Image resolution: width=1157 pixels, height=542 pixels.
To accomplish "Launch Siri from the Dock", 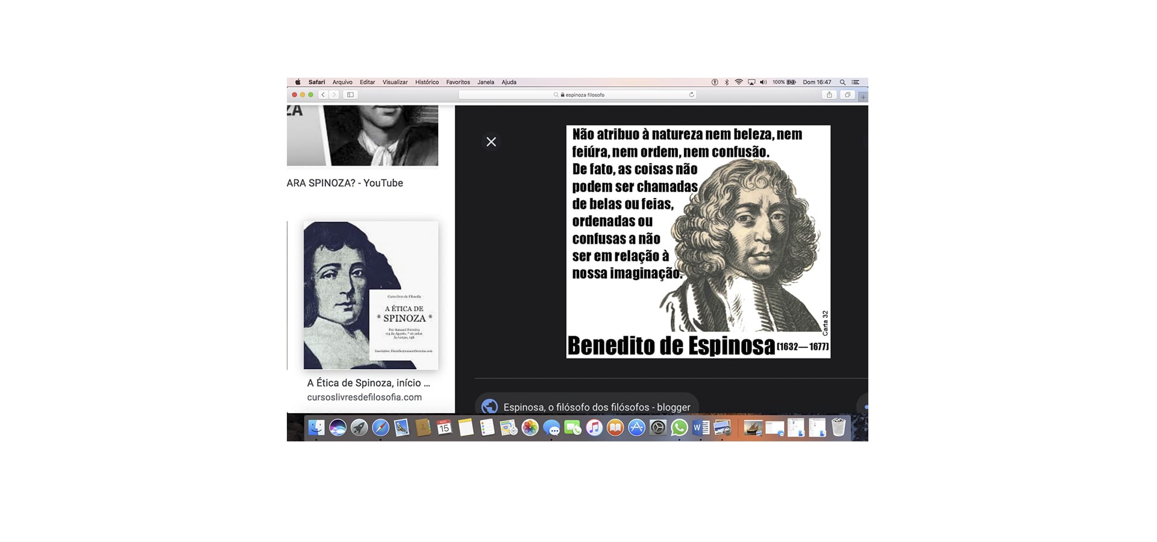I will point(337,428).
